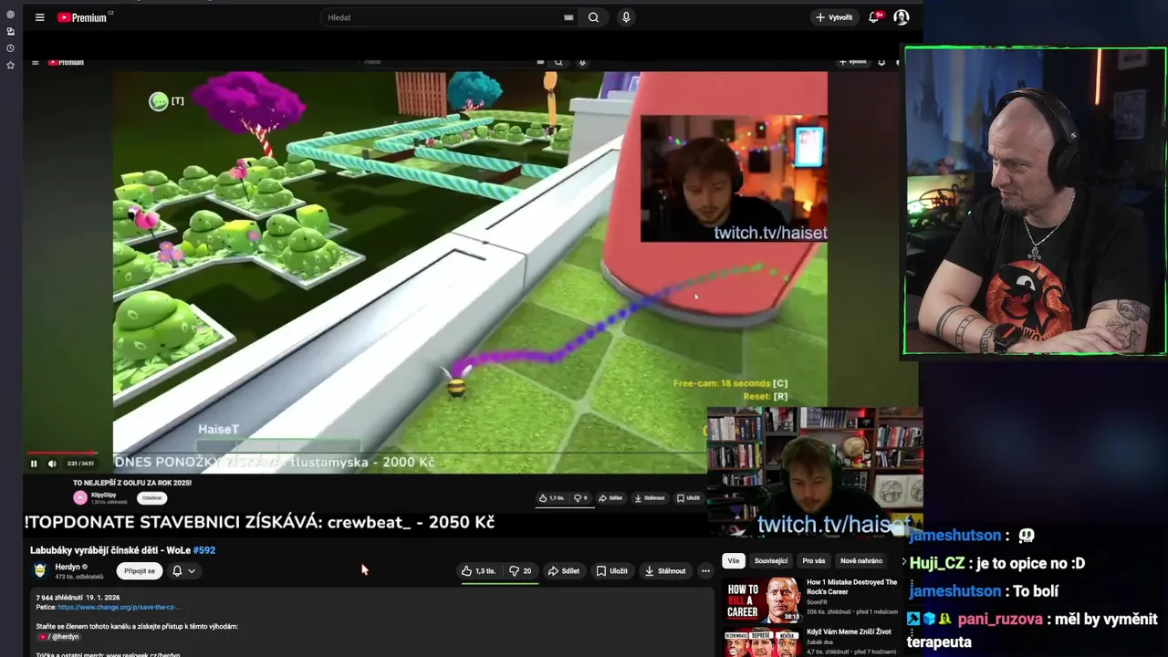Viewport: 1168px width, 657px height.
Task: Click the search magnifier button
Action: pos(593,17)
